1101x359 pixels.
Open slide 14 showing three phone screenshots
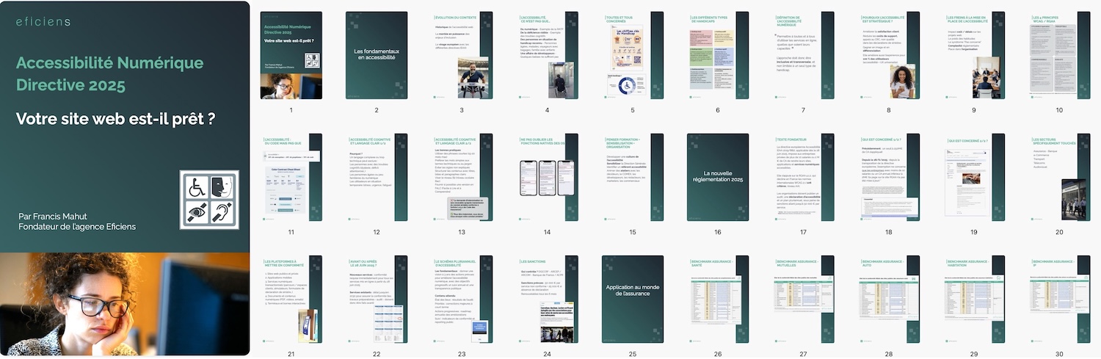(547, 178)
